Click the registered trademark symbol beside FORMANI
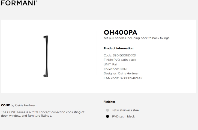Image resolution: width=198 pixels, height=130 pixels. [37, 1]
